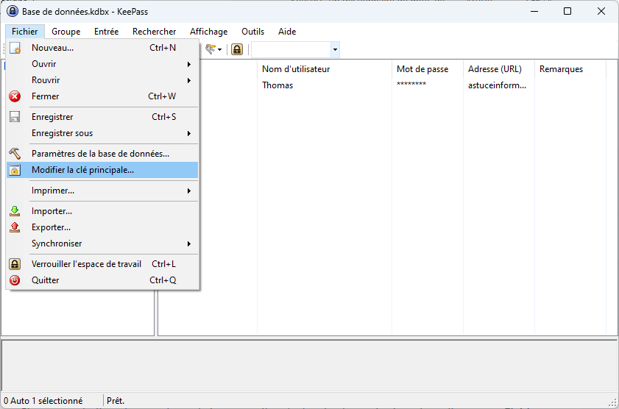The width and height of the screenshot is (619, 409).
Task: Minimize the KeePass window
Action: (x=534, y=11)
